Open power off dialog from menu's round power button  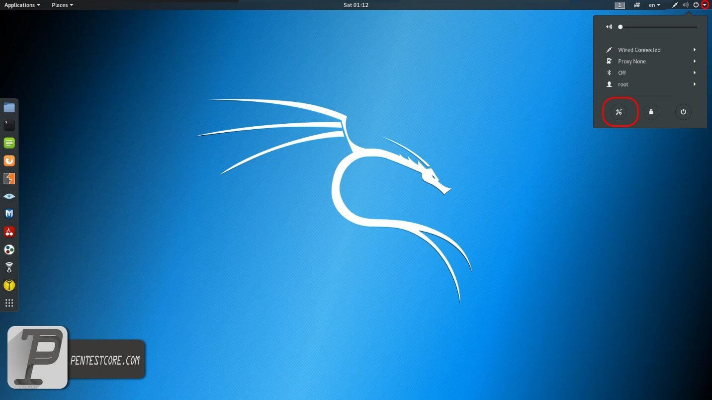coord(683,112)
